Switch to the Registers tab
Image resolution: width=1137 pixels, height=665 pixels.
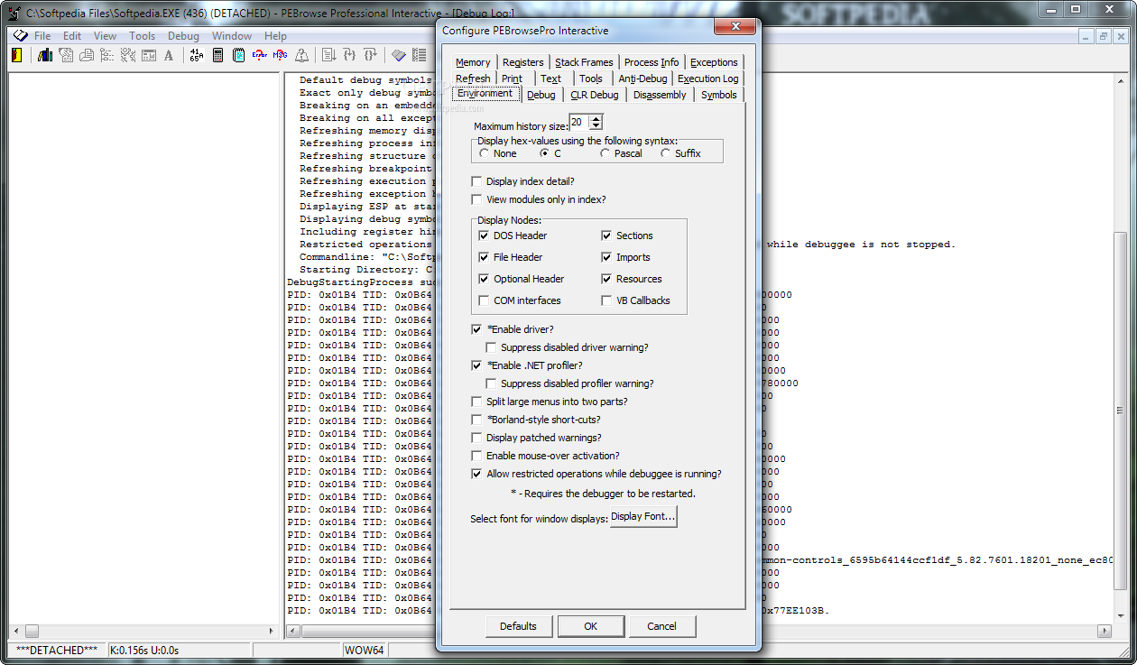[523, 62]
